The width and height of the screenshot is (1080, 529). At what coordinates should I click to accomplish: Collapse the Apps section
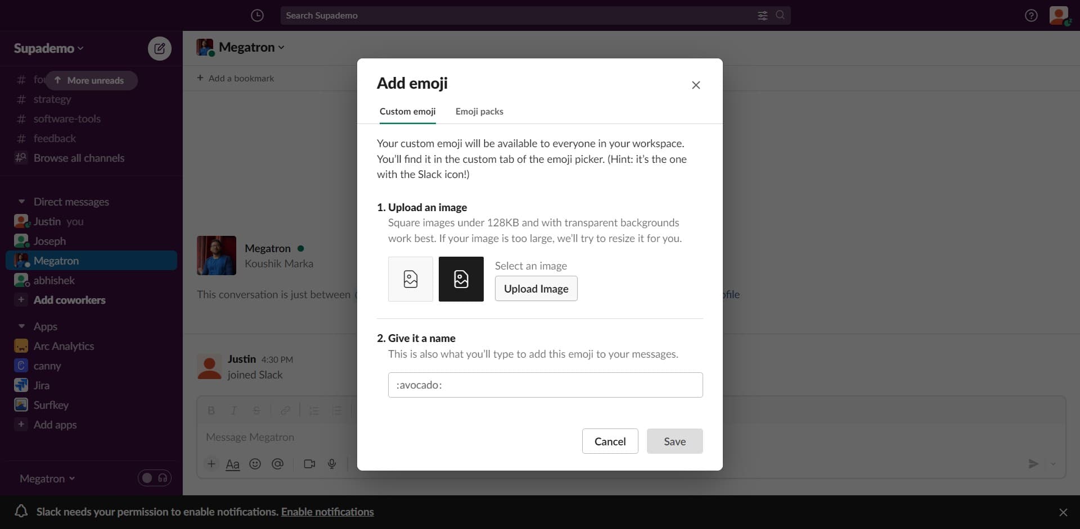21,326
